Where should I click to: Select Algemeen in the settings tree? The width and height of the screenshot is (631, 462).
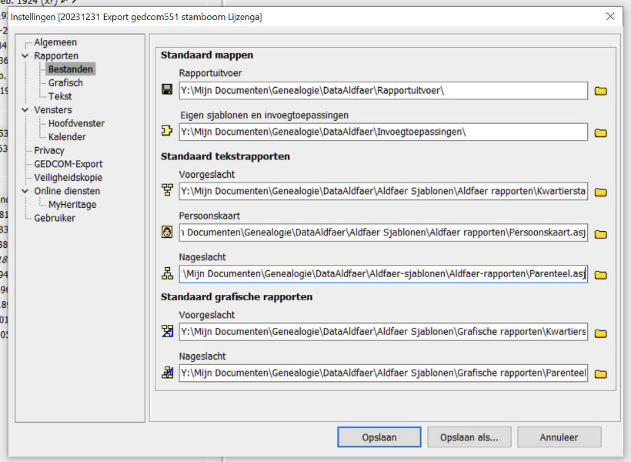tap(55, 42)
